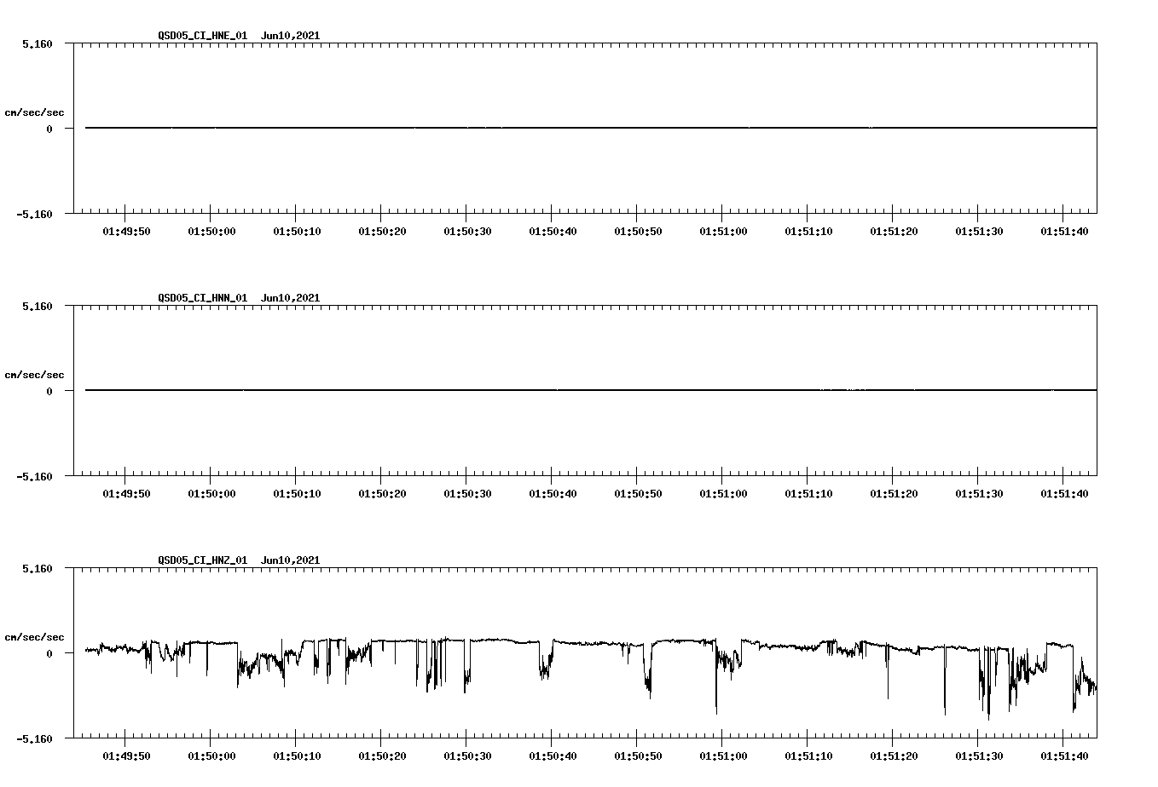Click 01:50:50 time label under HNZ plot
Screen dimensions: 1158x787
638,755
